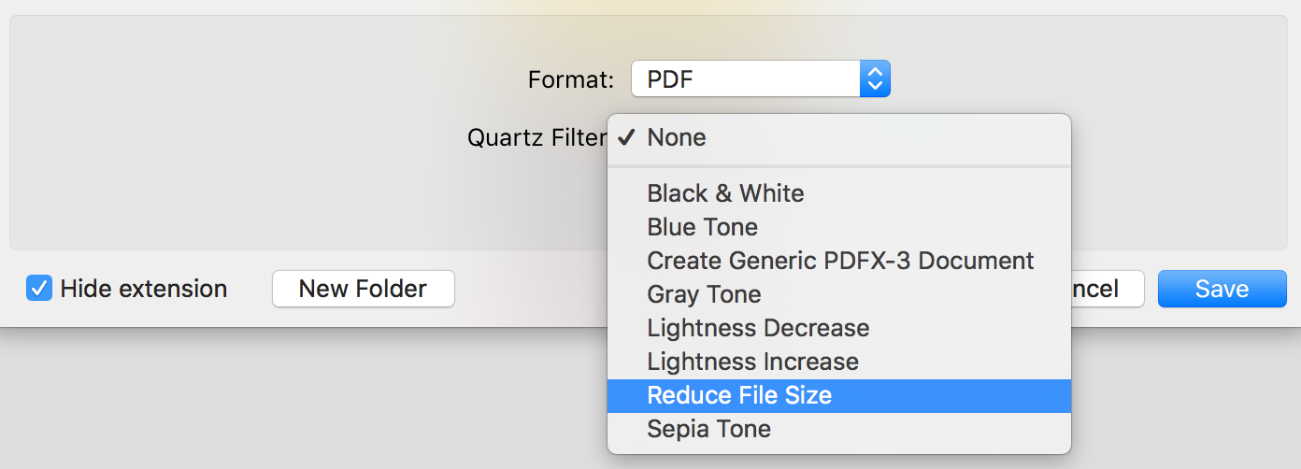The width and height of the screenshot is (1301, 469).
Task: Choose Lightness Decrease filter
Action: (x=758, y=328)
